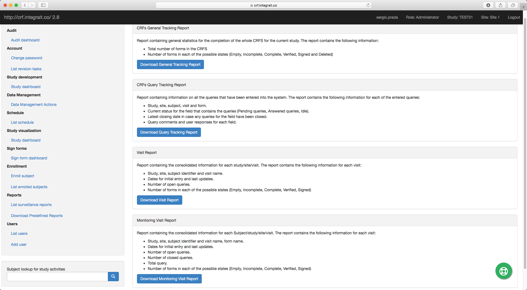Click the subject lookup text field
The image size is (527, 290).
[x=57, y=277]
